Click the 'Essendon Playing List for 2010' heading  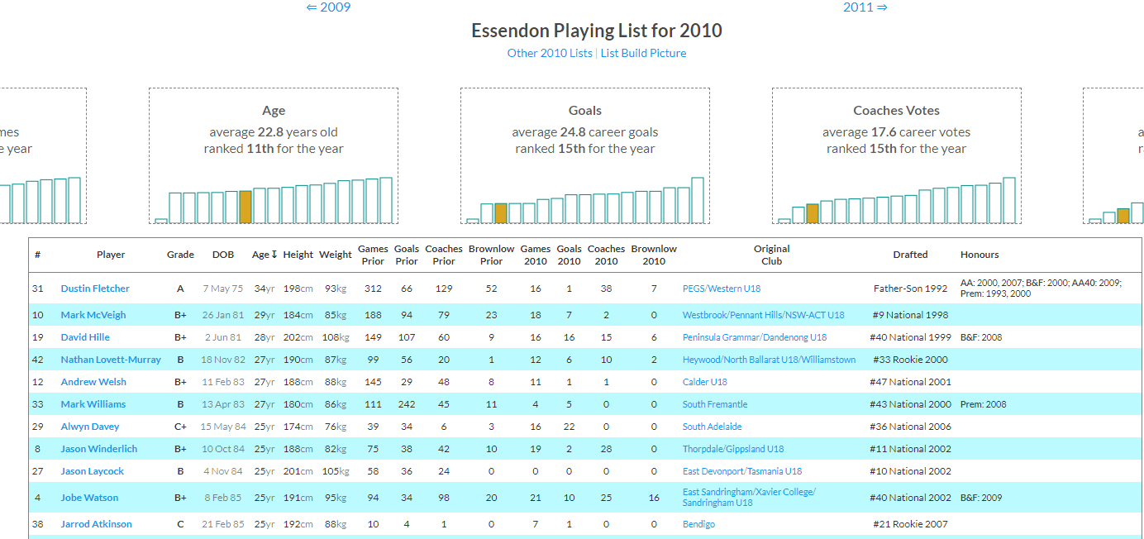pyautogui.click(x=597, y=31)
